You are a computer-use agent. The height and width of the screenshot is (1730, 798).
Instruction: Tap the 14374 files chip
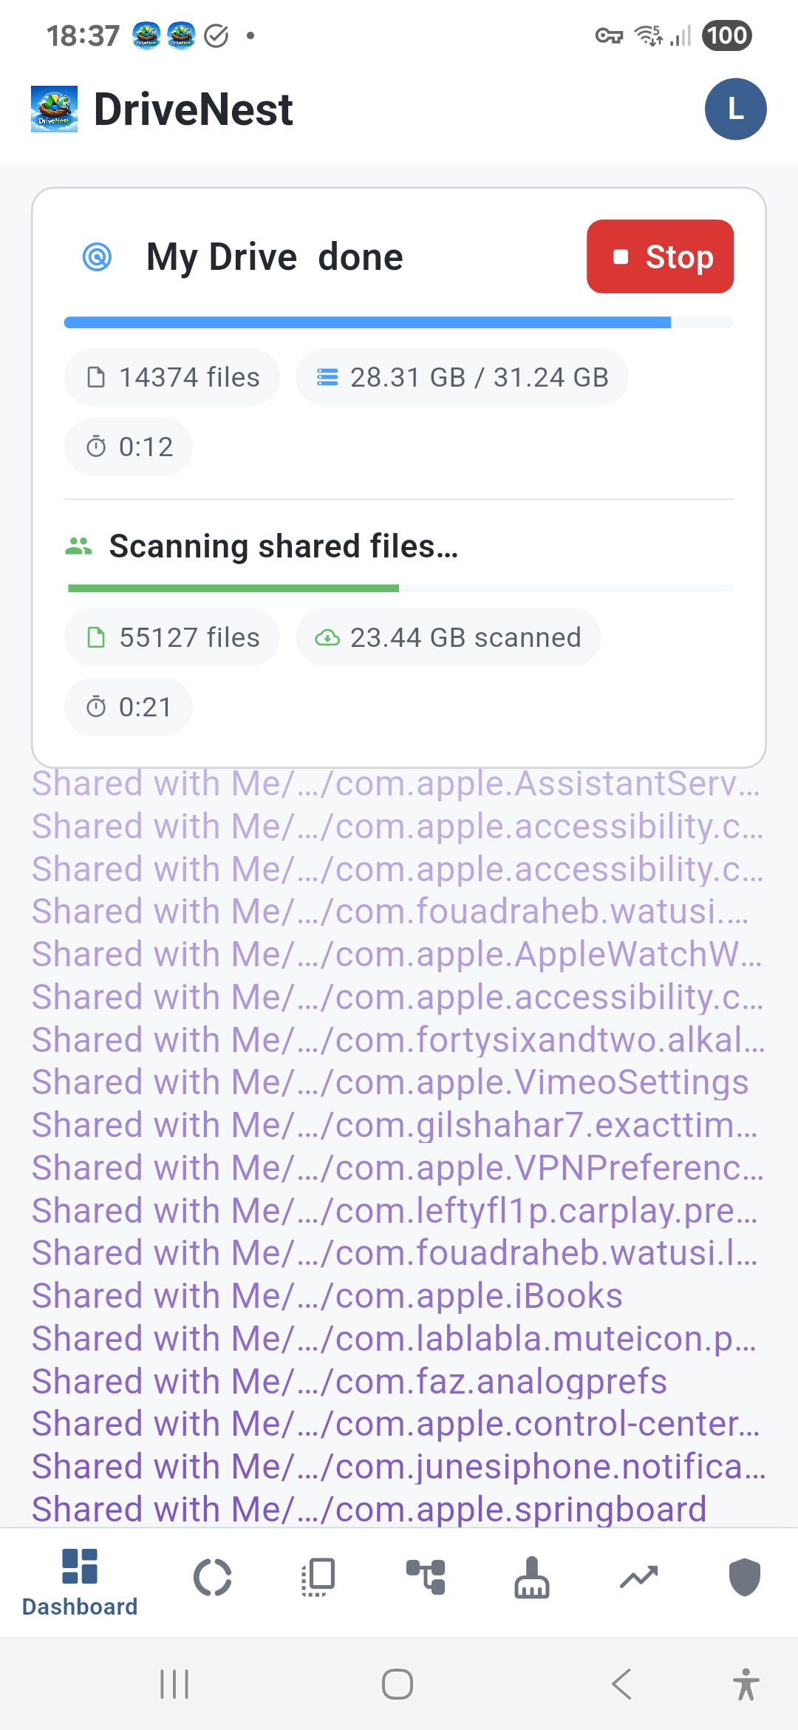[x=172, y=377]
